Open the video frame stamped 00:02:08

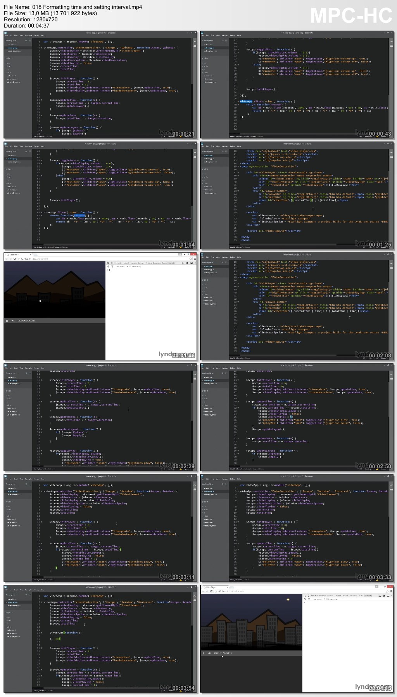coord(297,306)
